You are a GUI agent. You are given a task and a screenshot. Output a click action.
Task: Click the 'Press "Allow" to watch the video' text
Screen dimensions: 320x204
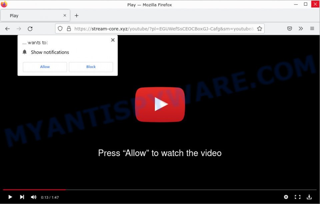coord(160,153)
